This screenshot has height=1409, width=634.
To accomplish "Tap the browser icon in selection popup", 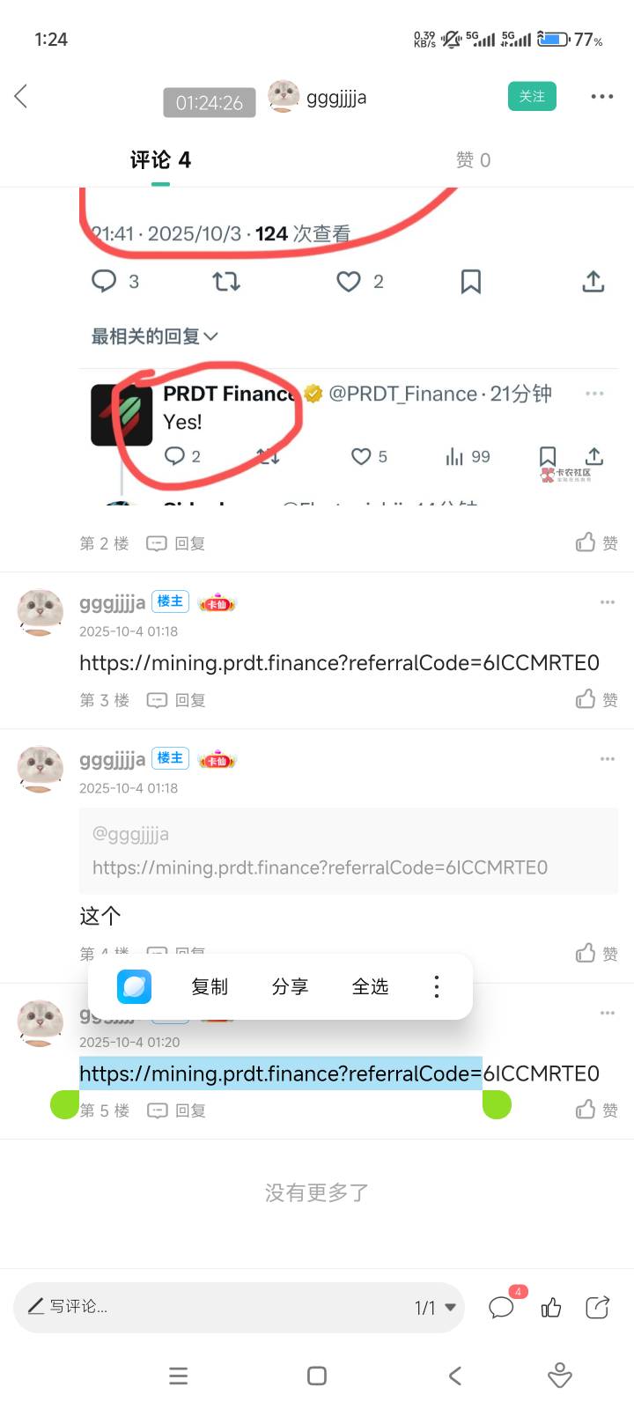I will 134,986.
